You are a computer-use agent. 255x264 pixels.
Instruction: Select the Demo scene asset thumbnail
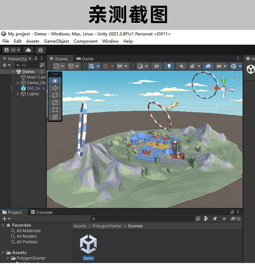tap(88, 245)
